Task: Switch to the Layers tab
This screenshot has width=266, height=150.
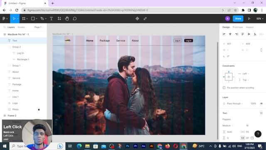Action: [x=11, y=27]
